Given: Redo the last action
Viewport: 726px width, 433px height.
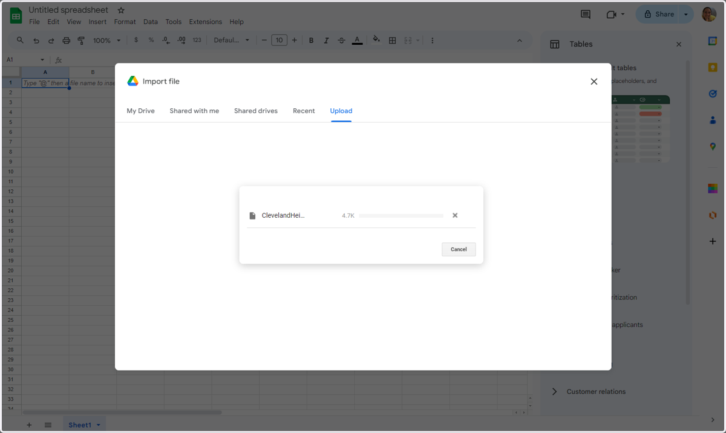Looking at the screenshot, I should pos(51,41).
